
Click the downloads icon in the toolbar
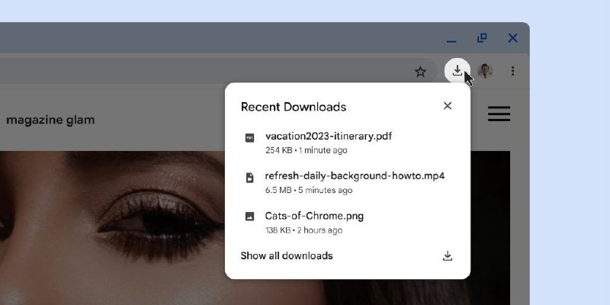point(457,71)
